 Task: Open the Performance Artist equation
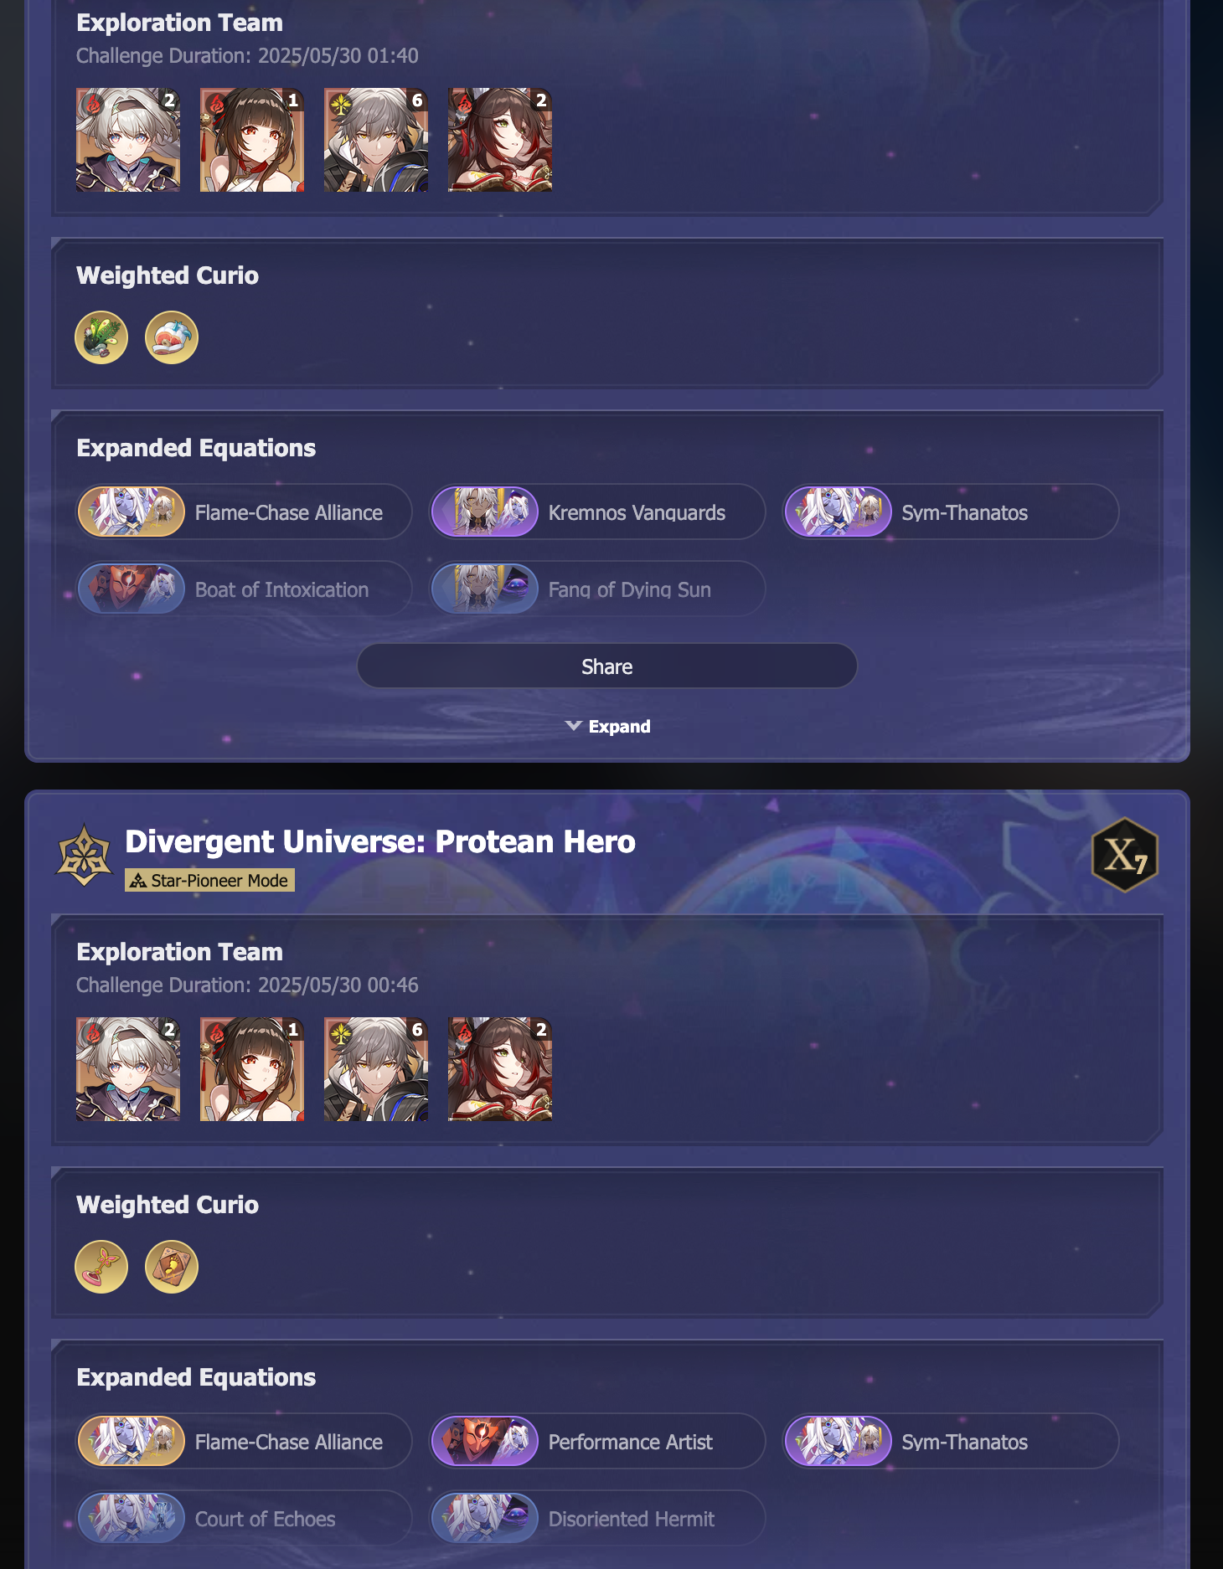tap(597, 1442)
